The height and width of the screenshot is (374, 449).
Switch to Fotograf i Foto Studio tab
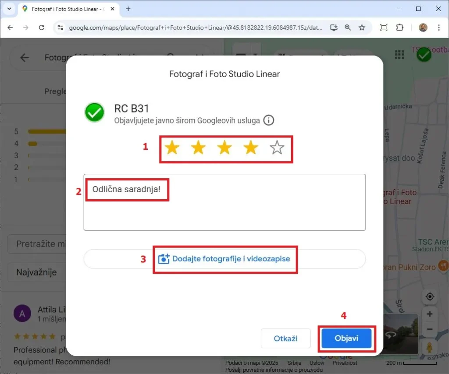tap(66, 9)
